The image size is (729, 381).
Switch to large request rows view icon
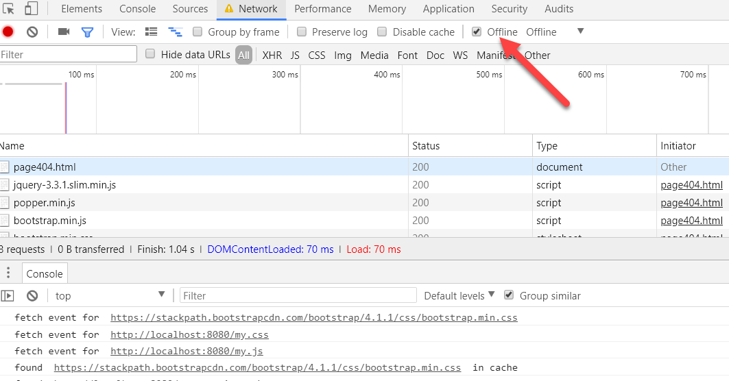click(152, 32)
